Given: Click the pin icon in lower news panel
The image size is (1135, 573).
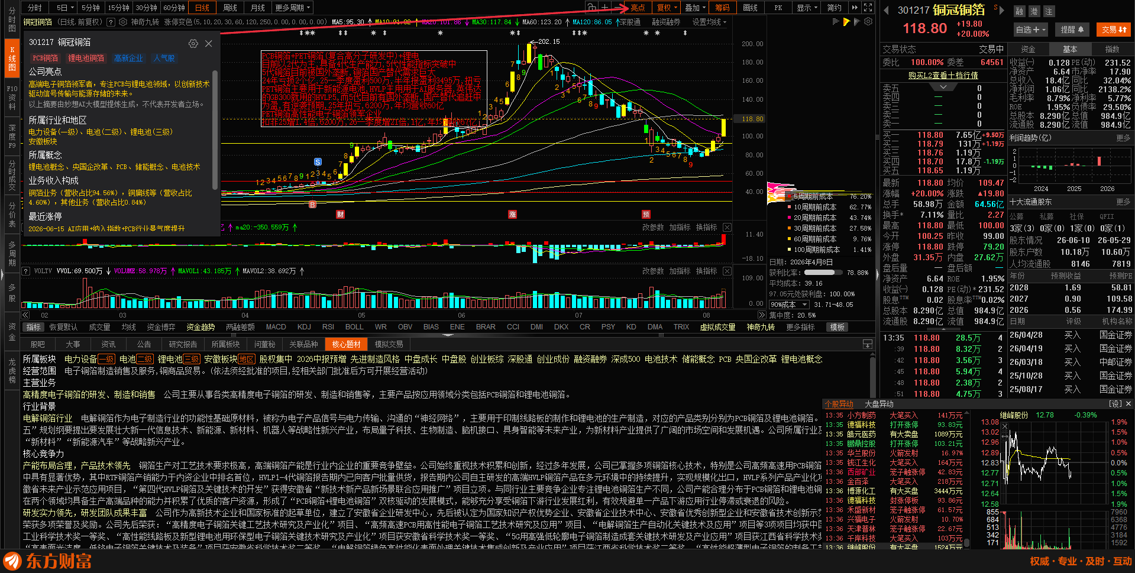Looking at the screenshot, I should 867,344.
